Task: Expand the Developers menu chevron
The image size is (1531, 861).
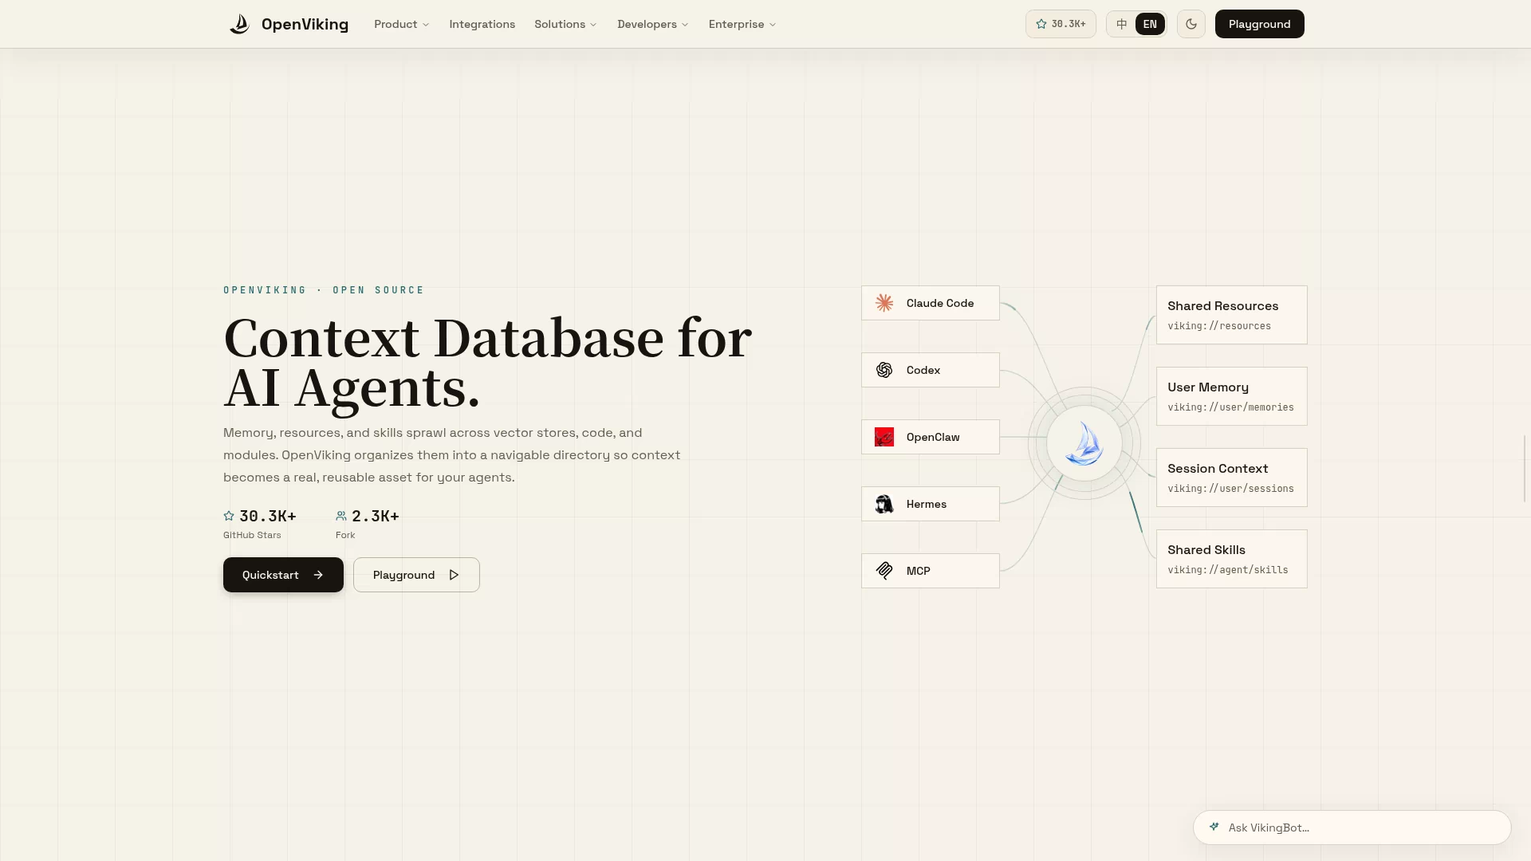Action: (685, 25)
